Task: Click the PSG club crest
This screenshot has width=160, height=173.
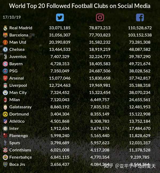Action: [5, 71]
